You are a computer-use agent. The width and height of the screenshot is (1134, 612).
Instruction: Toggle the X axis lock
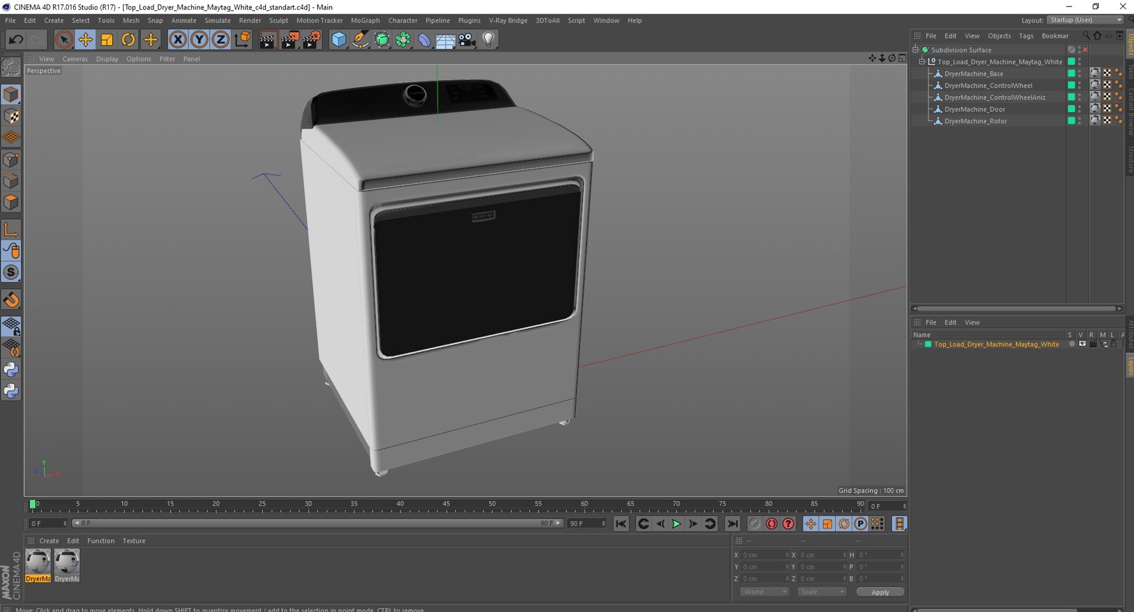(x=177, y=40)
